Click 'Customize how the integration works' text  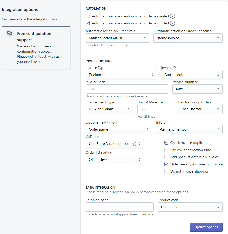(31, 19)
